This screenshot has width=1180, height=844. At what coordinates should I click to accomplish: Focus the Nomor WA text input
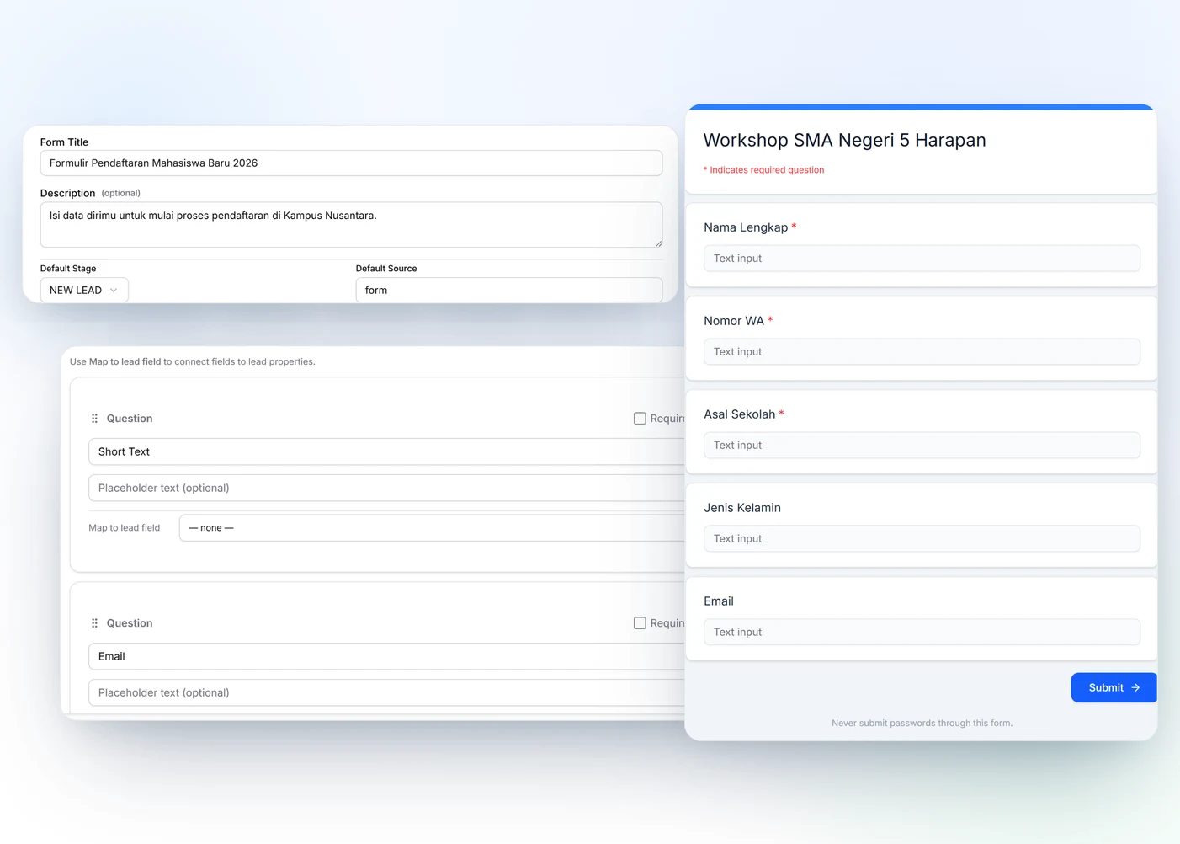[922, 352]
